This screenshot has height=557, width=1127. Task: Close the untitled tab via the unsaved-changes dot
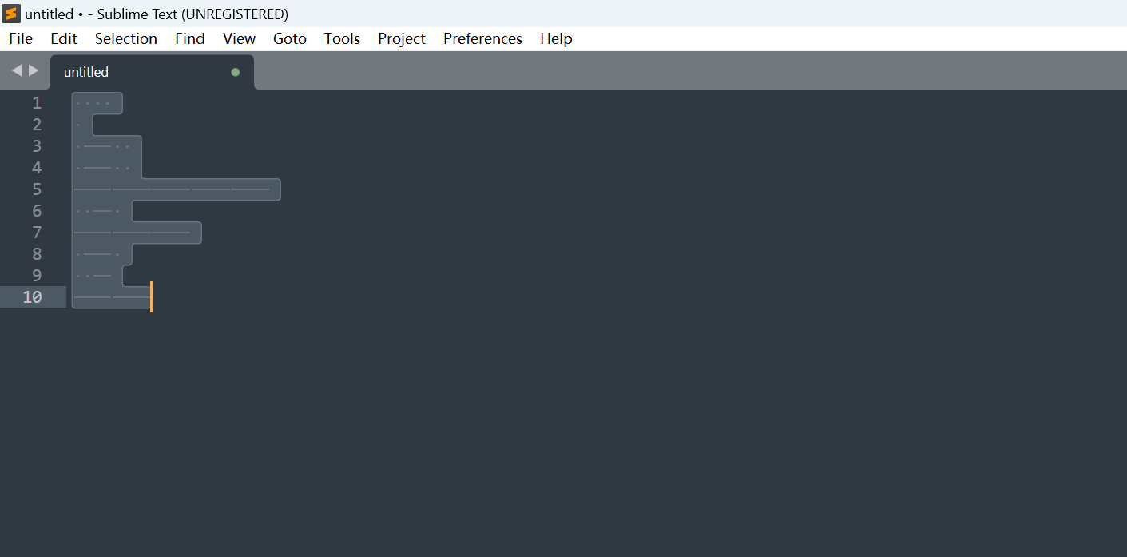[235, 72]
